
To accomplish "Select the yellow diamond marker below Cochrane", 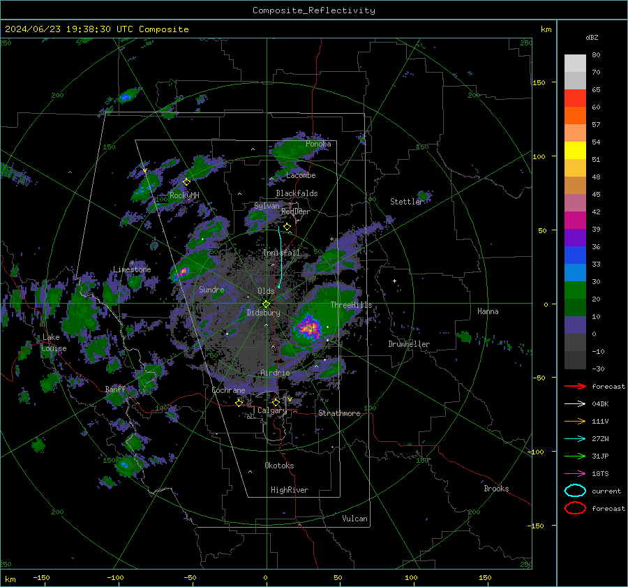I will pos(239,403).
